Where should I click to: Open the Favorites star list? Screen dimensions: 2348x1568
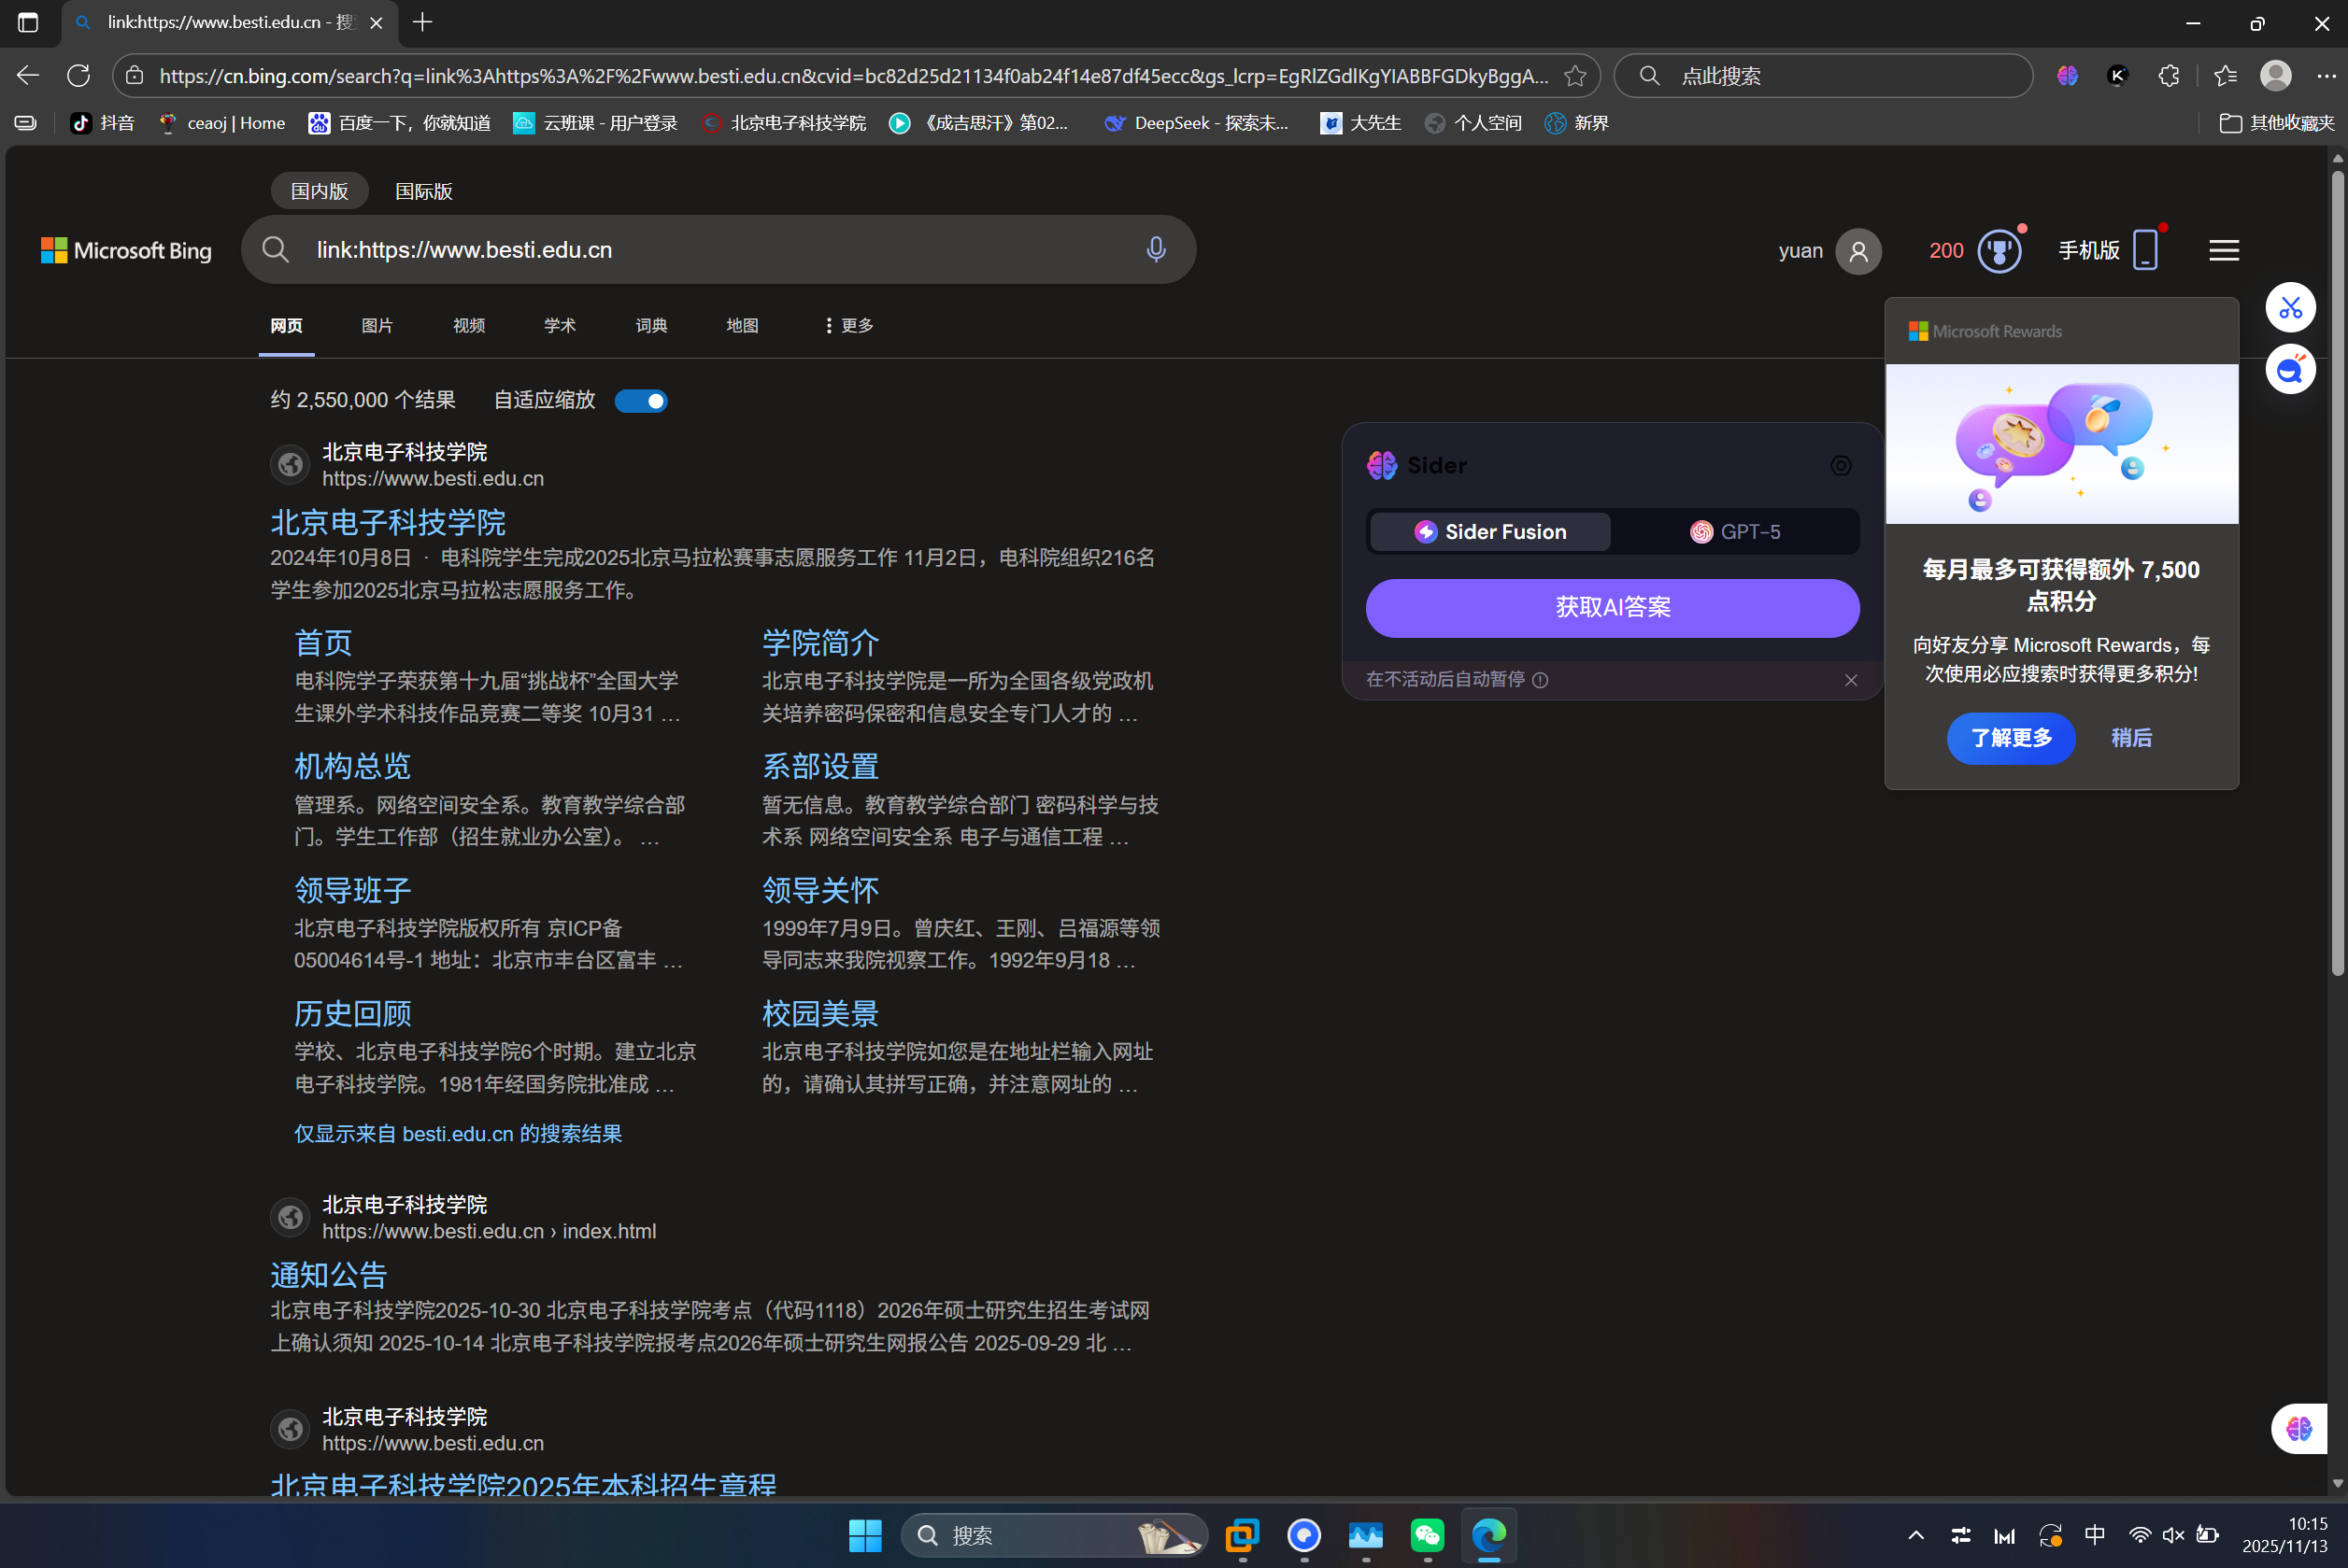point(2225,75)
